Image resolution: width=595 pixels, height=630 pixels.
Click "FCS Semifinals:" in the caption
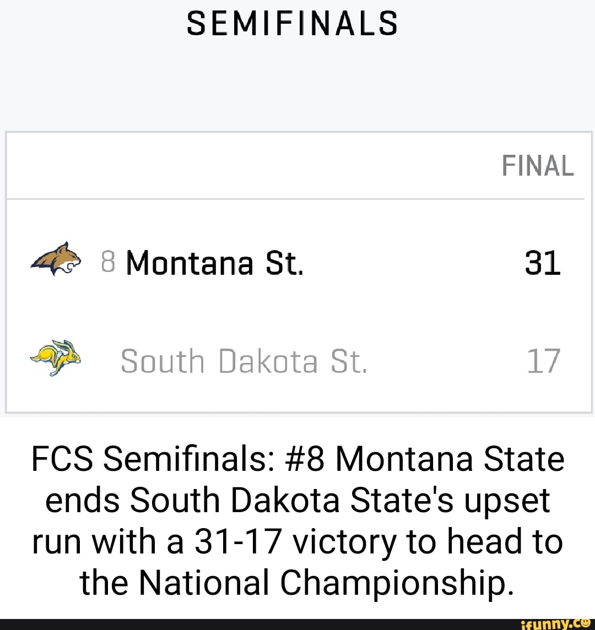point(150,459)
